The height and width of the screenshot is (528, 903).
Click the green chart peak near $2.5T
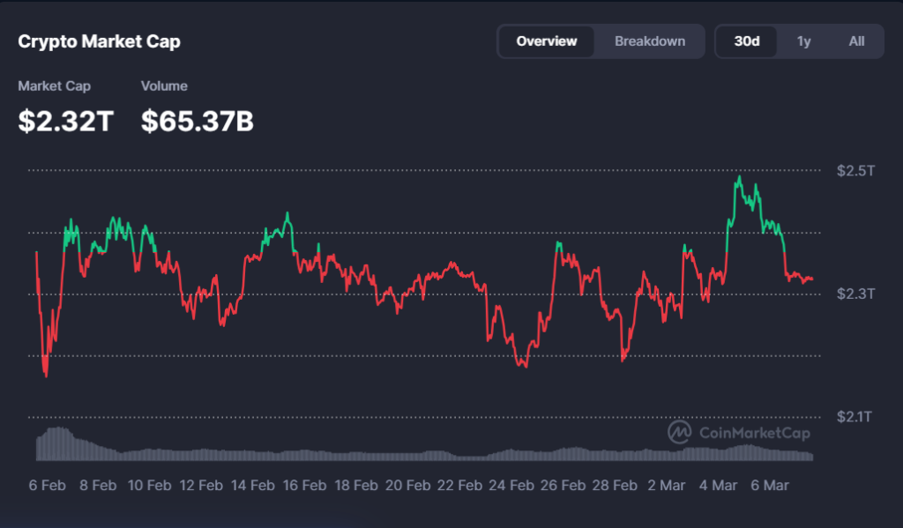pos(739,178)
